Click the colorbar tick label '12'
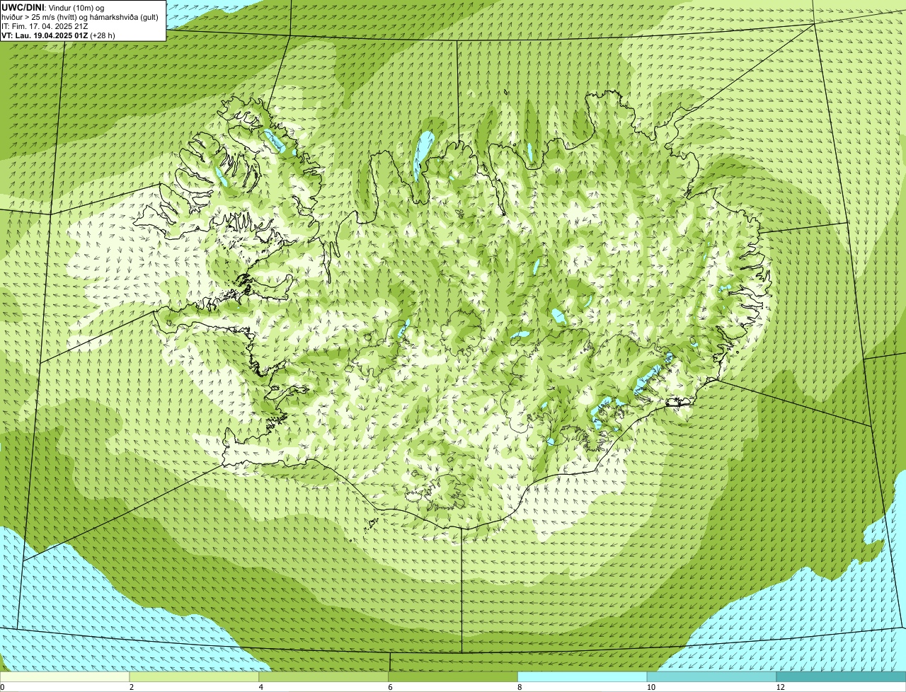The height and width of the screenshot is (692, 906). tap(780, 687)
